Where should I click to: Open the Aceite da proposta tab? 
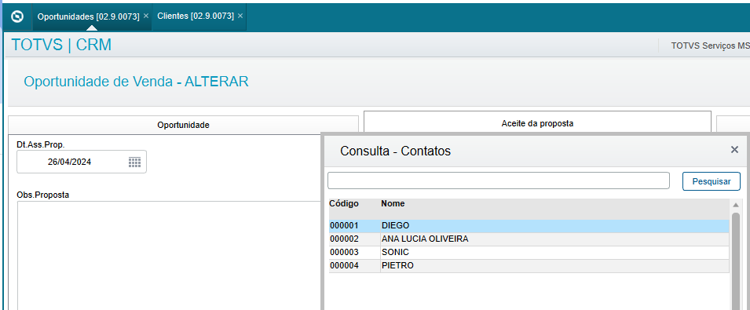538,123
